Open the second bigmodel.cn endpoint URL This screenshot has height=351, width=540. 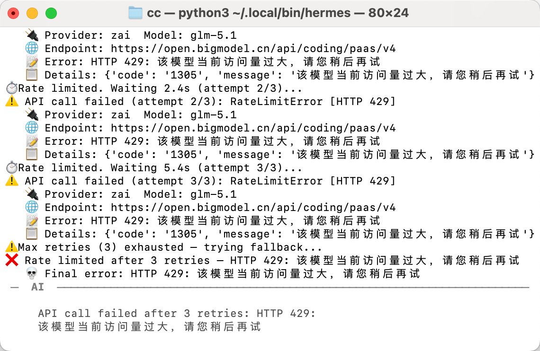click(x=253, y=128)
